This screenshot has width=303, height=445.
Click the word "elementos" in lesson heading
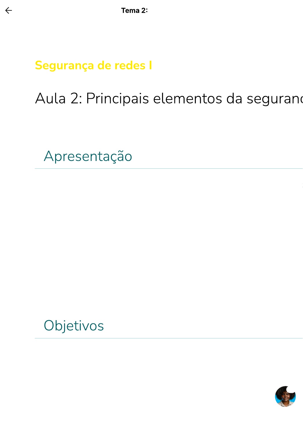tap(187, 99)
